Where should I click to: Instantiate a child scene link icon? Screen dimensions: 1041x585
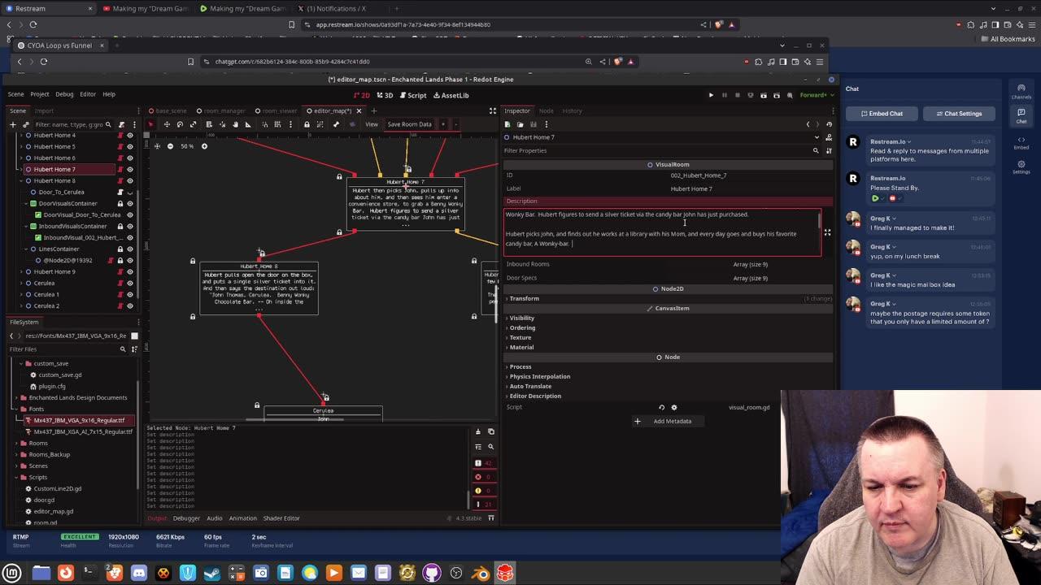point(24,124)
